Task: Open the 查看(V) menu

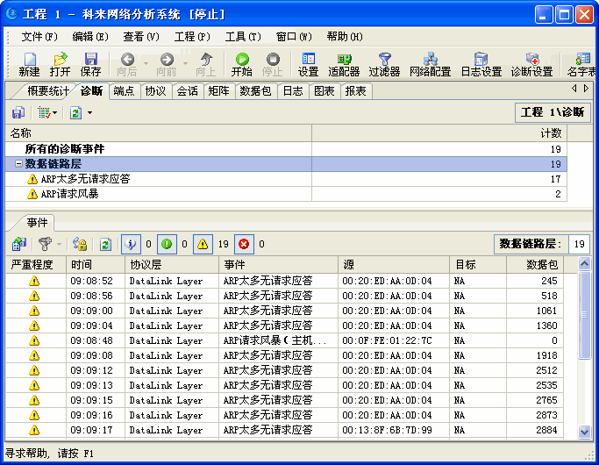Action: pos(141,37)
